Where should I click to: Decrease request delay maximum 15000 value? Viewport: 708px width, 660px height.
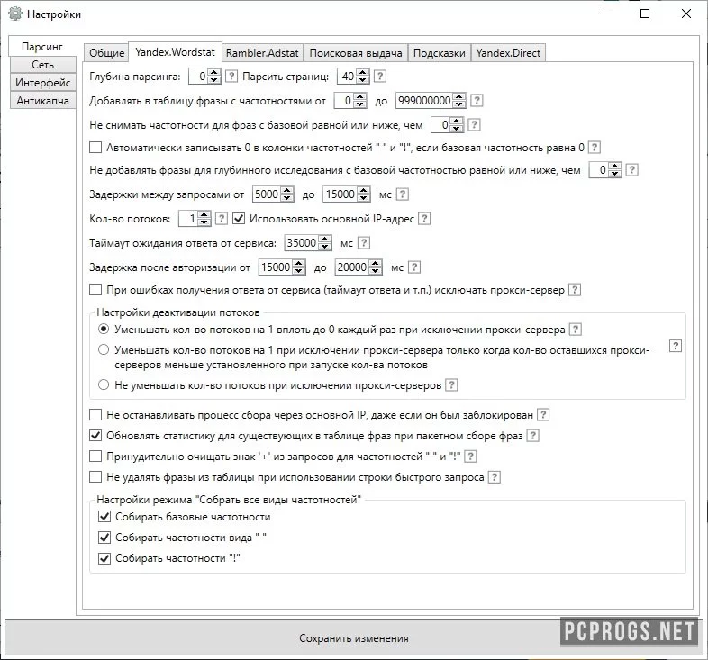point(364,198)
